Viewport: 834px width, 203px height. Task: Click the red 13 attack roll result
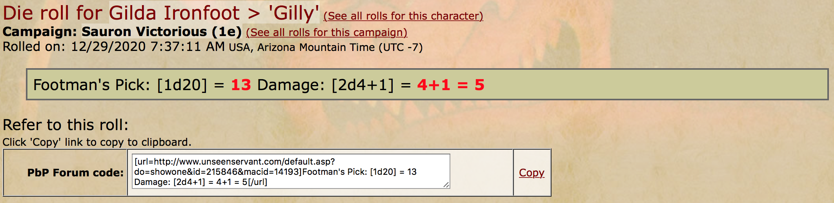[x=241, y=85]
